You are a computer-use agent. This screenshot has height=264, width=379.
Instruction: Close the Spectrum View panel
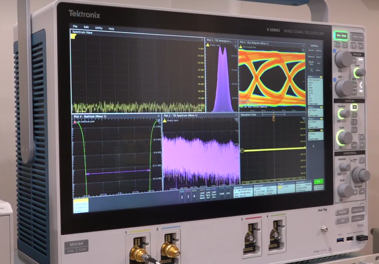(x=202, y=40)
